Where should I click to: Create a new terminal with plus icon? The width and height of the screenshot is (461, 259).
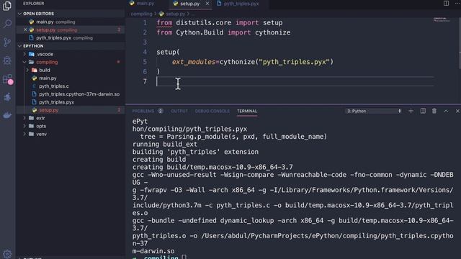(411, 111)
